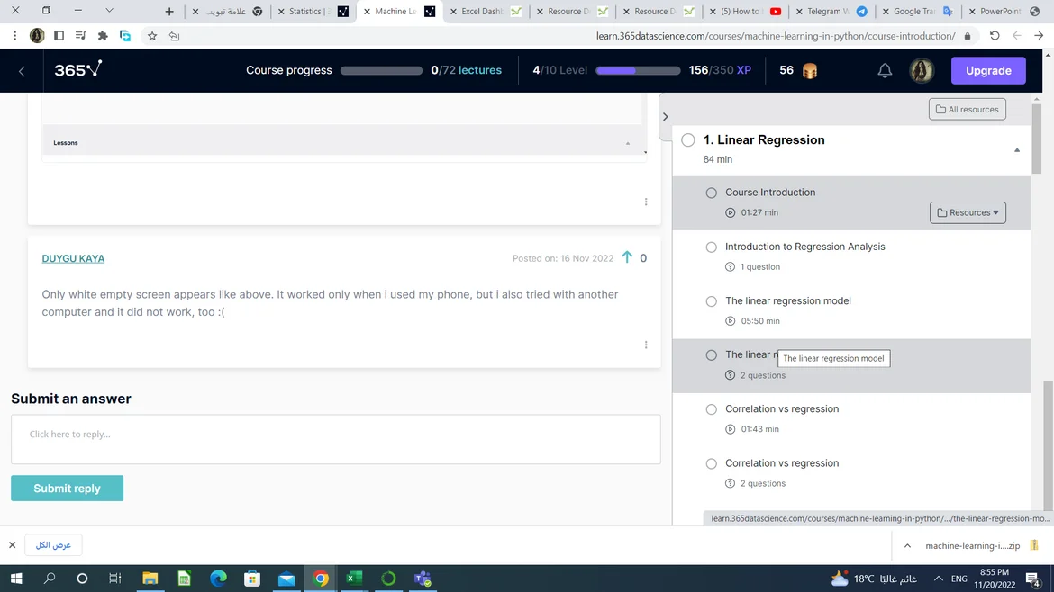Viewport: 1054px width, 592px height.
Task: Mark Course Introduction lecture as complete
Action: coord(711,193)
